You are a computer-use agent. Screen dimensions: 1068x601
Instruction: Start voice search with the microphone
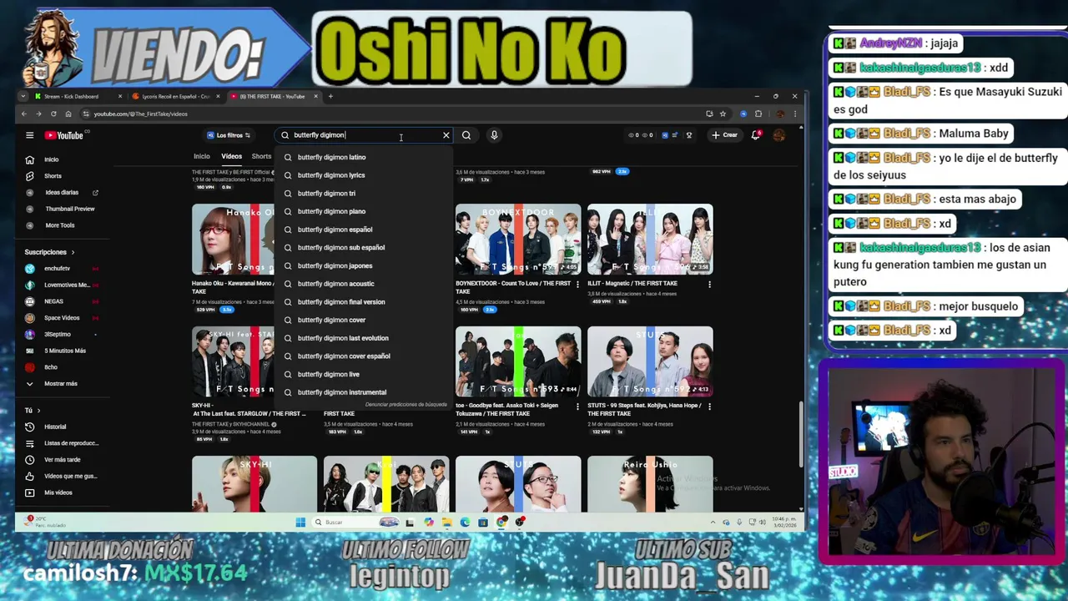pos(494,135)
